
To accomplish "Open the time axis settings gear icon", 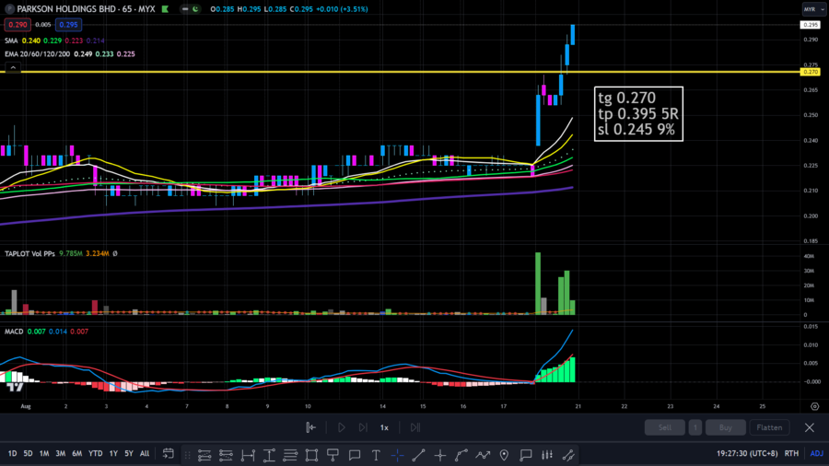I will tap(815, 406).
